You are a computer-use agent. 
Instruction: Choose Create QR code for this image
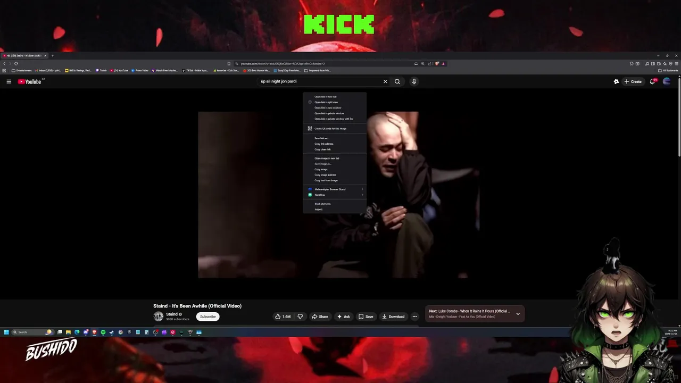(x=335, y=129)
